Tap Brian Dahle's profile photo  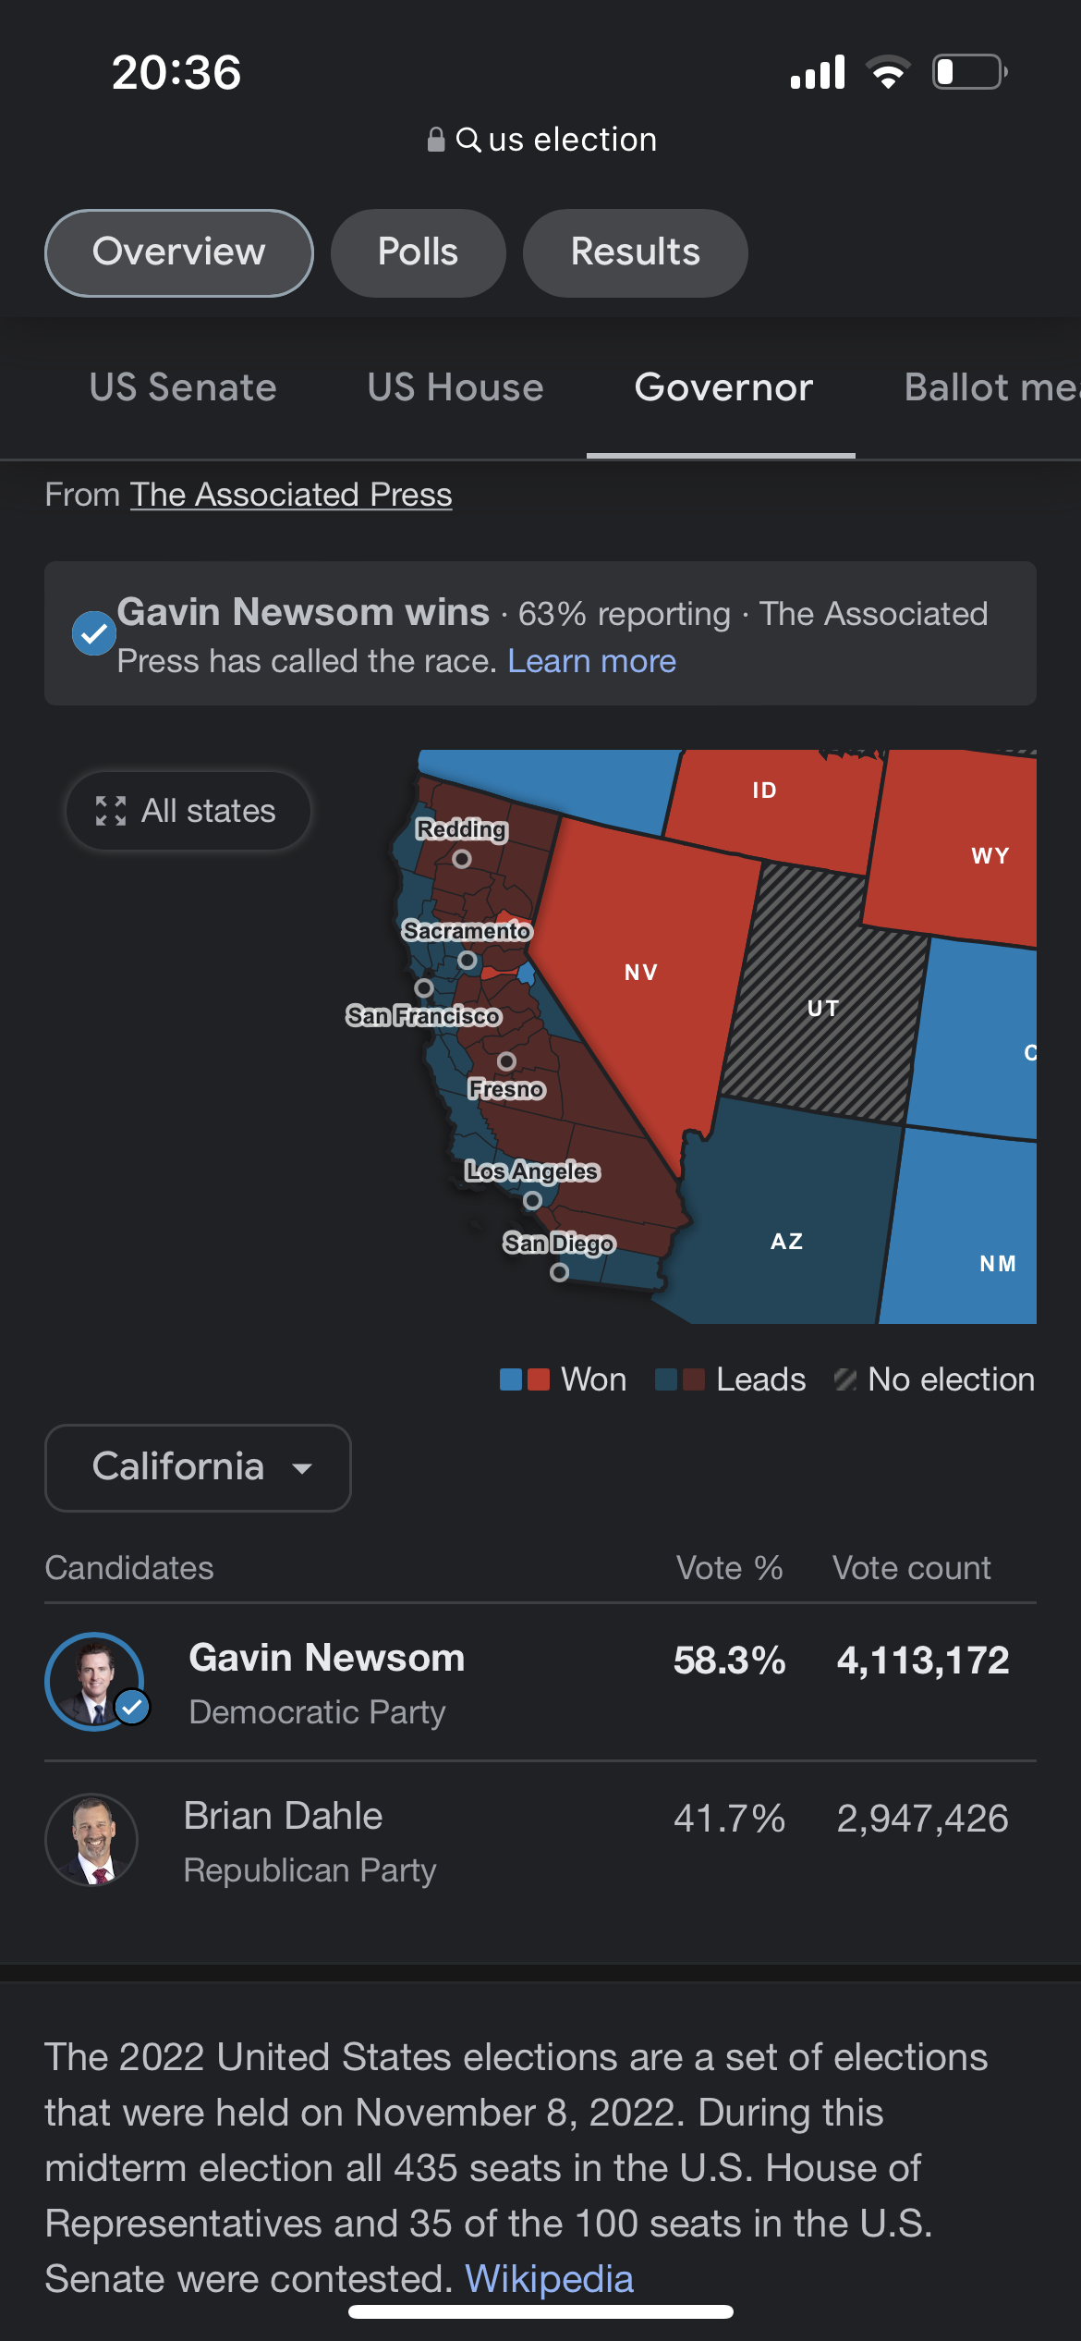pos(91,1840)
